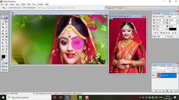Viewport: 179px width, 100px height.
Task: Select the Magic Wand tool
Action: point(6,24)
